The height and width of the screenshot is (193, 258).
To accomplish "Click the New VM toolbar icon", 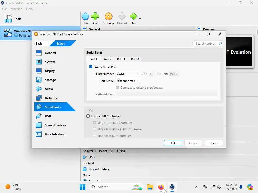I will point(85,16).
